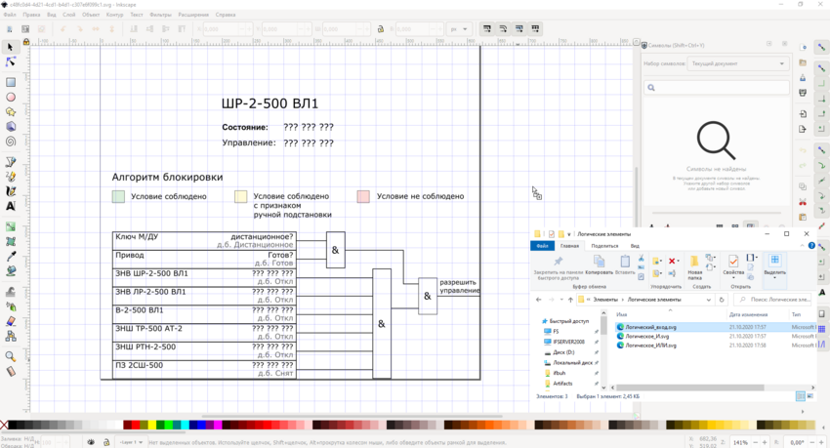Click Explorer's Новая папка button
830x448 pixels.
[x=695, y=267]
